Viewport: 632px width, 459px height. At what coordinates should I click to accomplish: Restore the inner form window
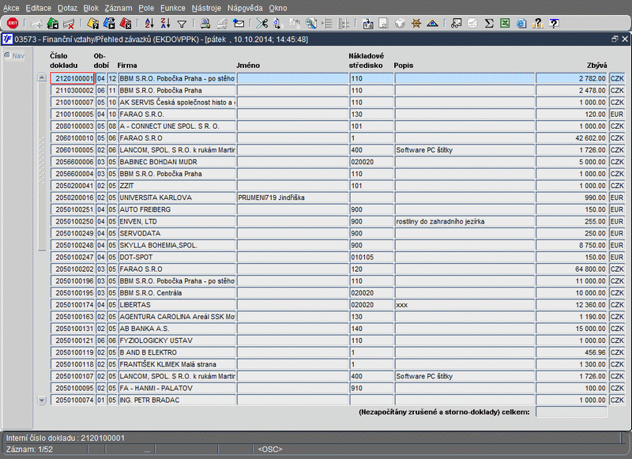(x=615, y=39)
